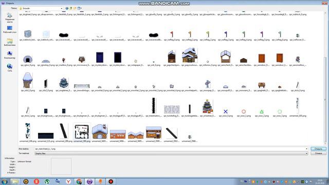The width and height of the screenshot is (329, 185).
Task: Select the papcheckpoint shed thumbnail
Action: pos(172,57)
